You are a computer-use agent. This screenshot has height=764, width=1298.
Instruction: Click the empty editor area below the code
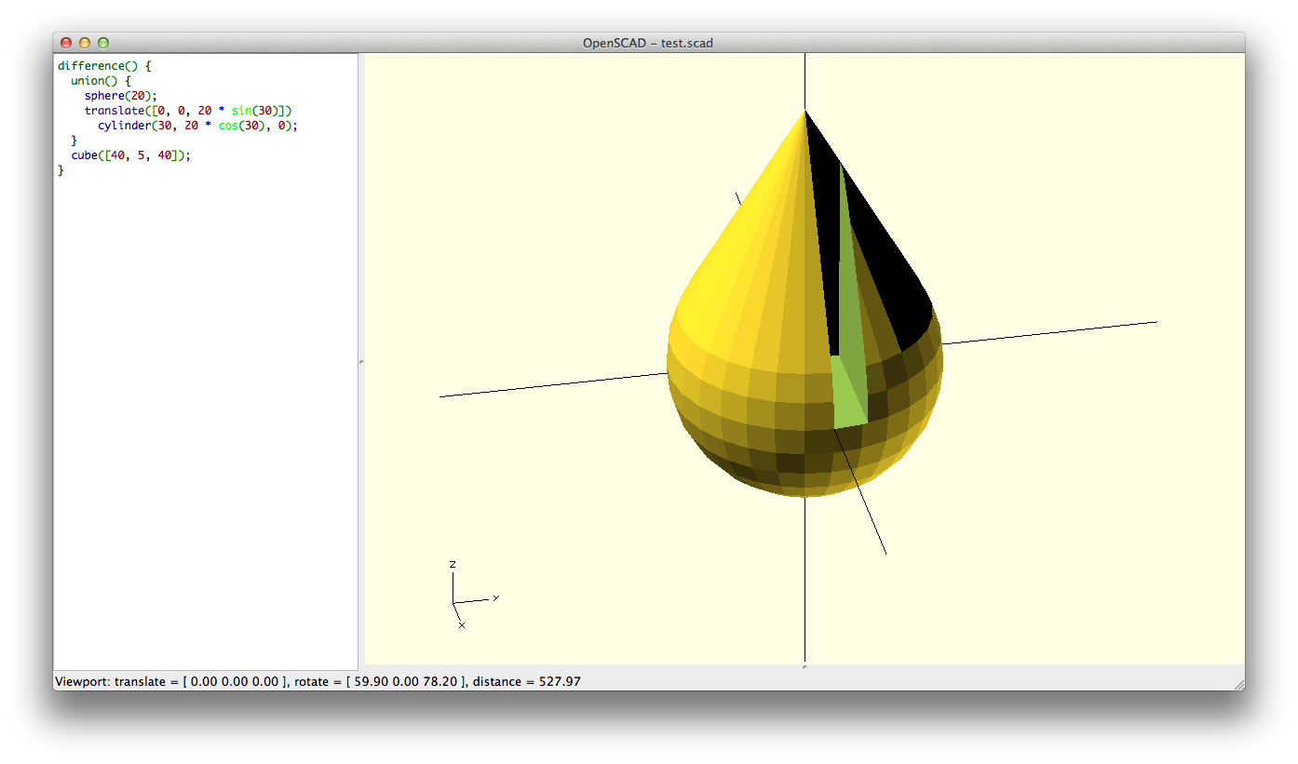click(x=205, y=419)
